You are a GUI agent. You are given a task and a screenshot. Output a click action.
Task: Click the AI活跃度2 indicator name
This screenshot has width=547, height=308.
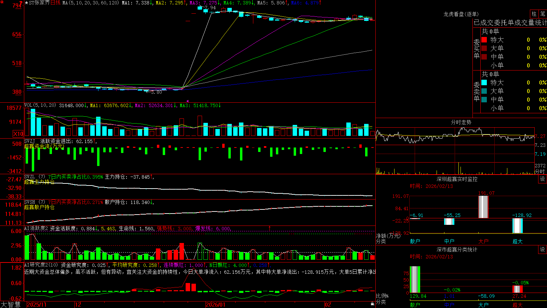(36, 228)
